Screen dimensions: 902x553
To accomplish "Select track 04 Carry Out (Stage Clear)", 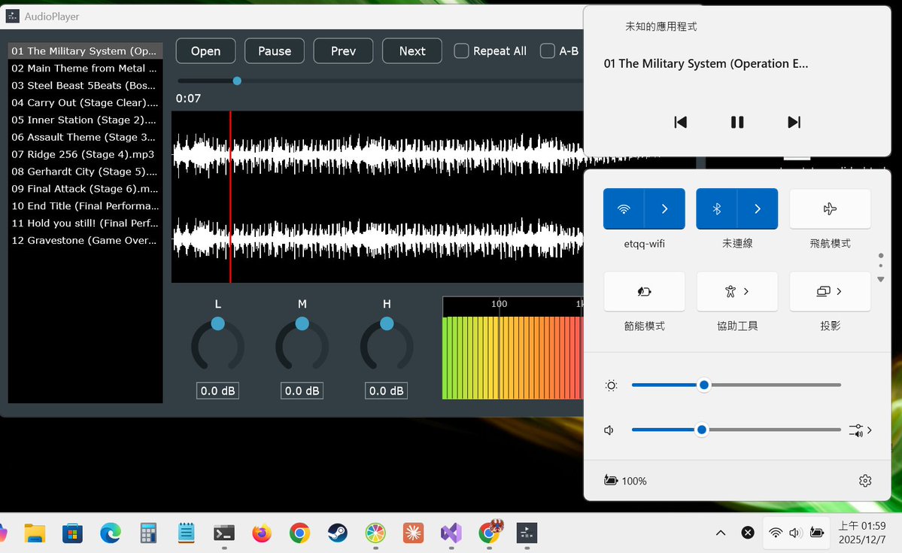I will [x=85, y=102].
